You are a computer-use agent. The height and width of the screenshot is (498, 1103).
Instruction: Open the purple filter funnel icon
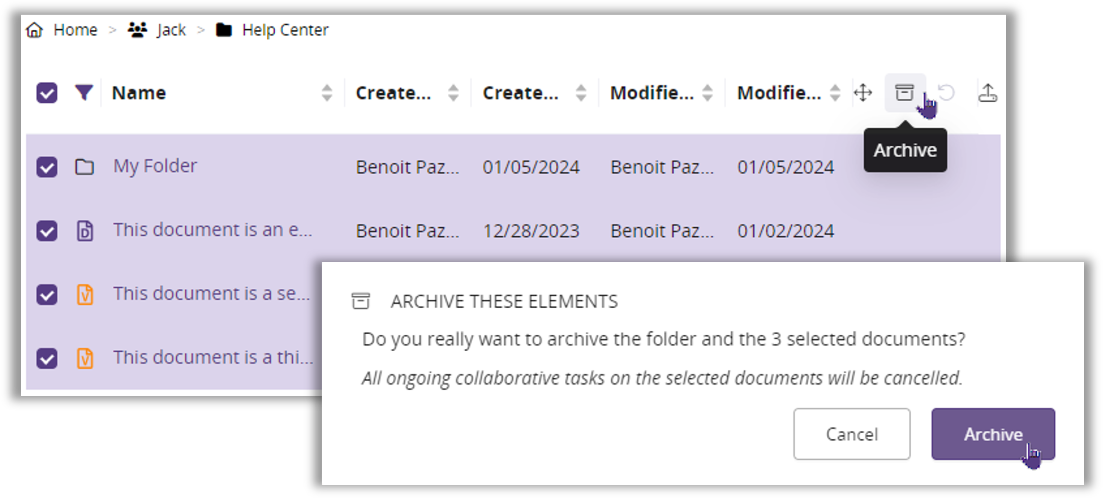[84, 92]
